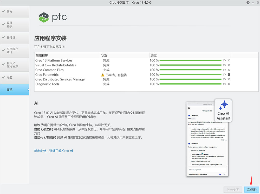Open the 许可证 step in sidebar
The height and width of the screenshot is (194, 260).
click(x=15, y=37)
